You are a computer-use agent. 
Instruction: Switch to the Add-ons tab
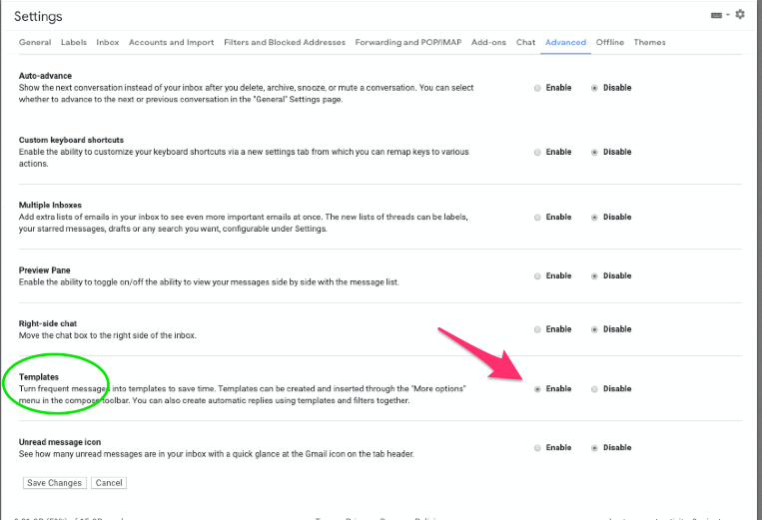click(488, 42)
